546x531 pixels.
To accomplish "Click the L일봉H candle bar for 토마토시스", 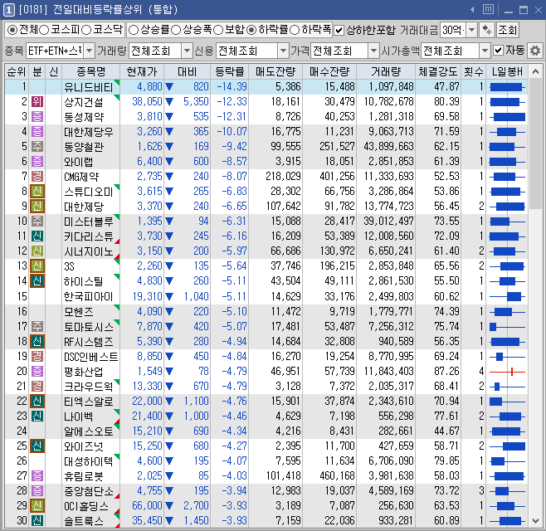I will (507, 327).
